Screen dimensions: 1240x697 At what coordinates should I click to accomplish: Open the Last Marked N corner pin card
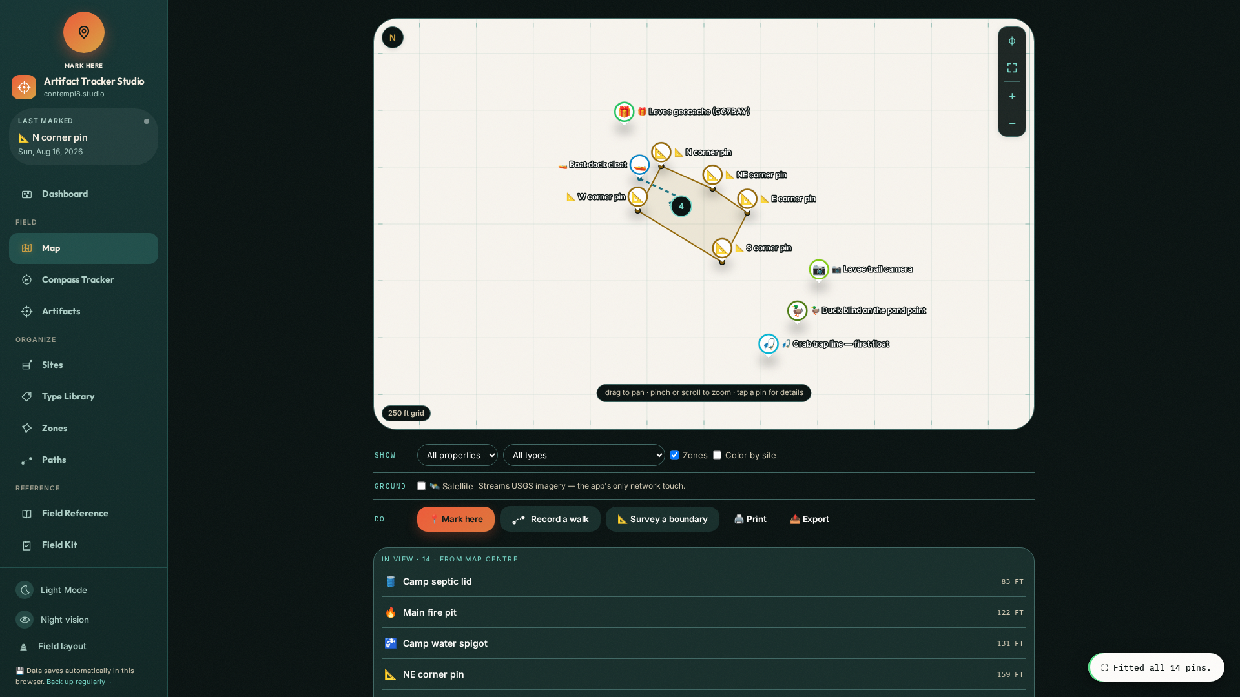(83, 137)
